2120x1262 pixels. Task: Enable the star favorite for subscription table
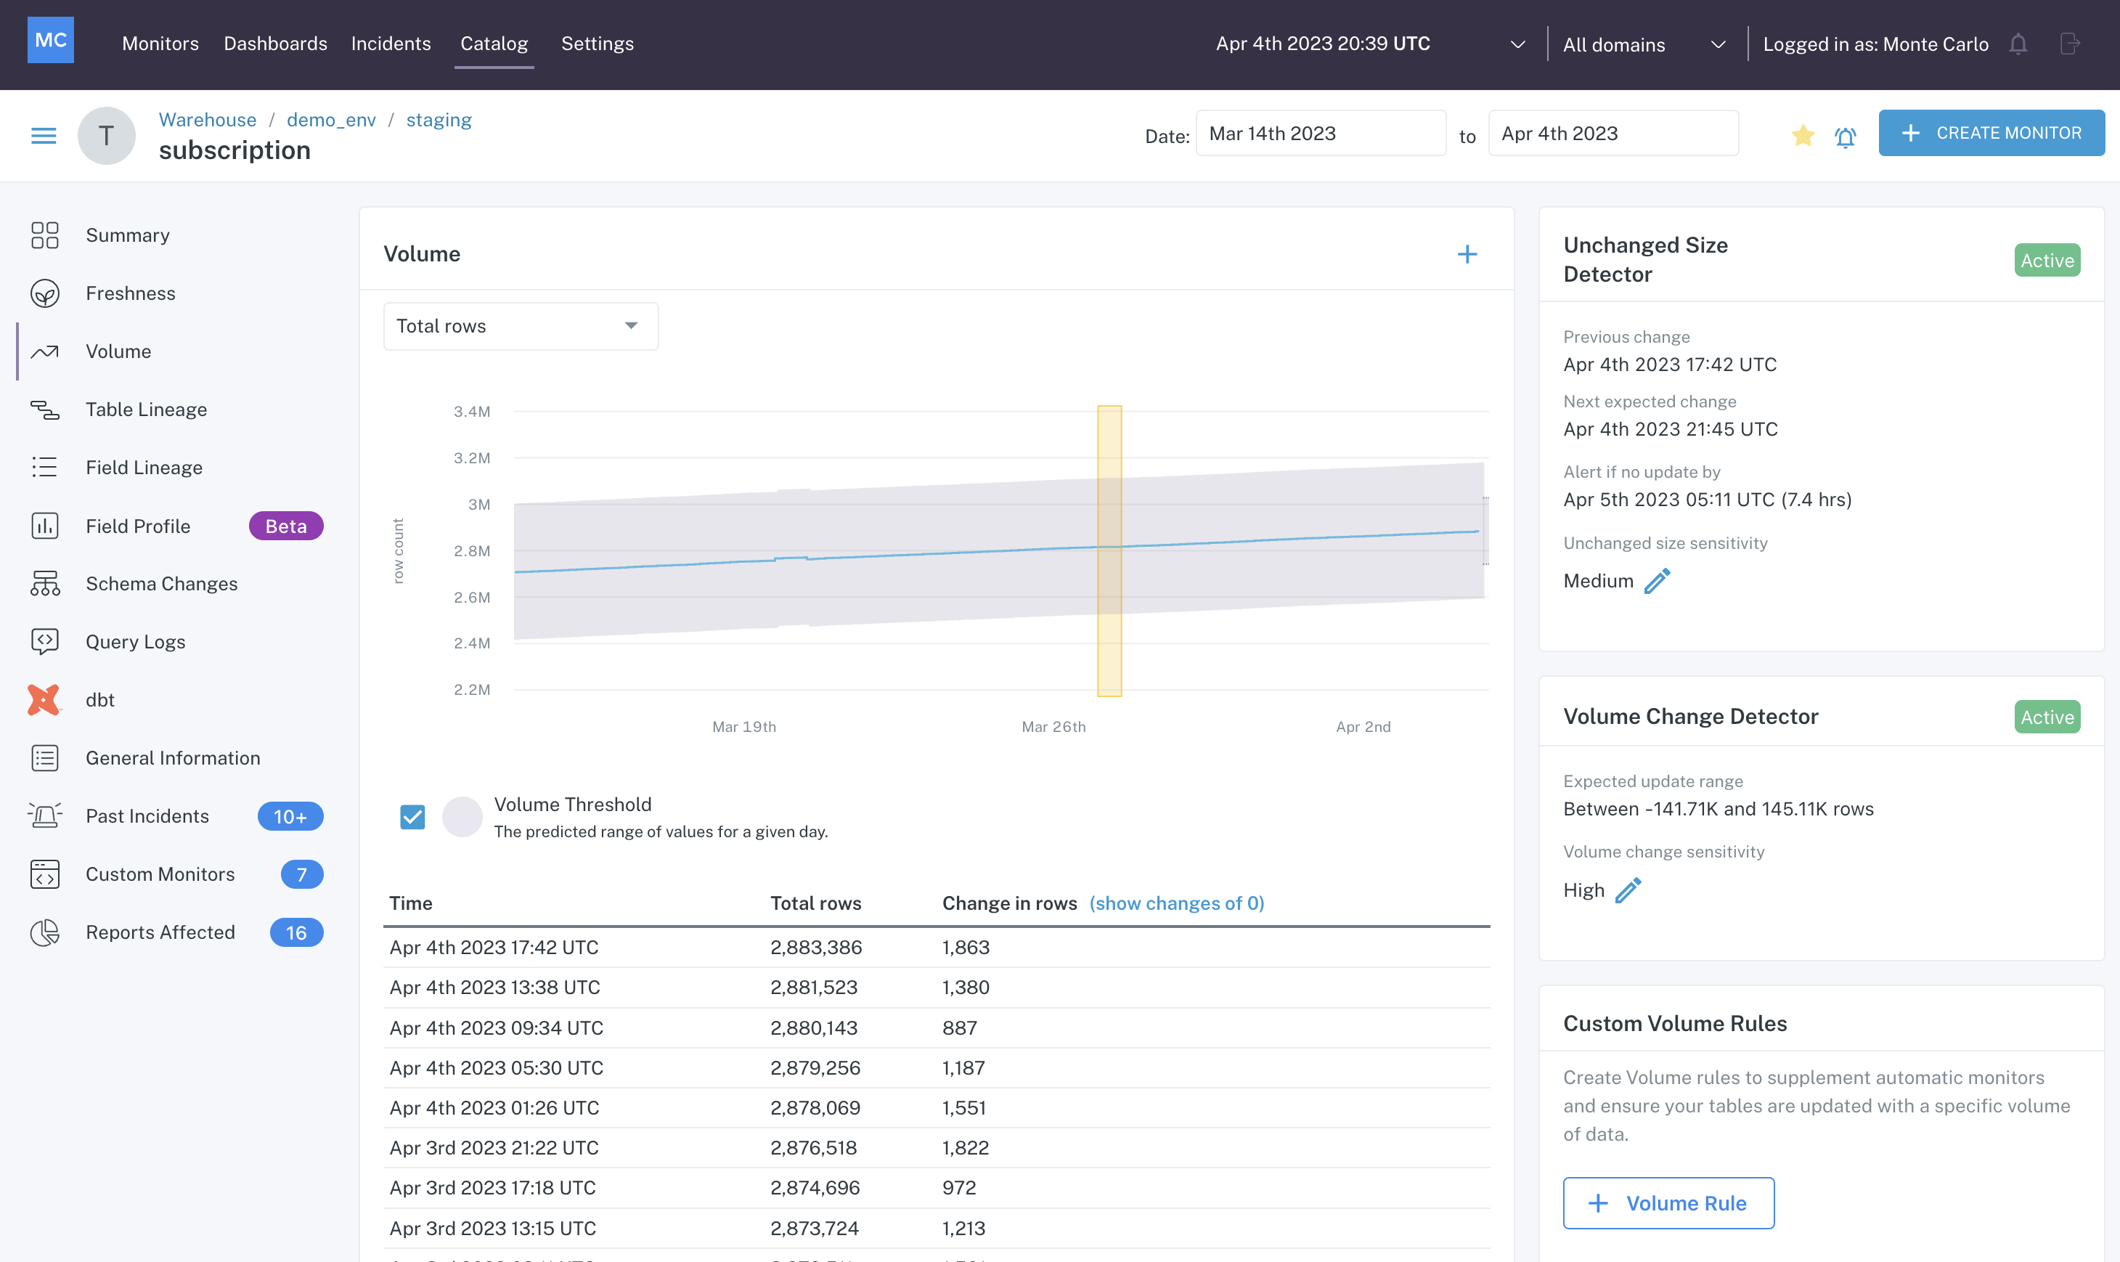click(1803, 134)
